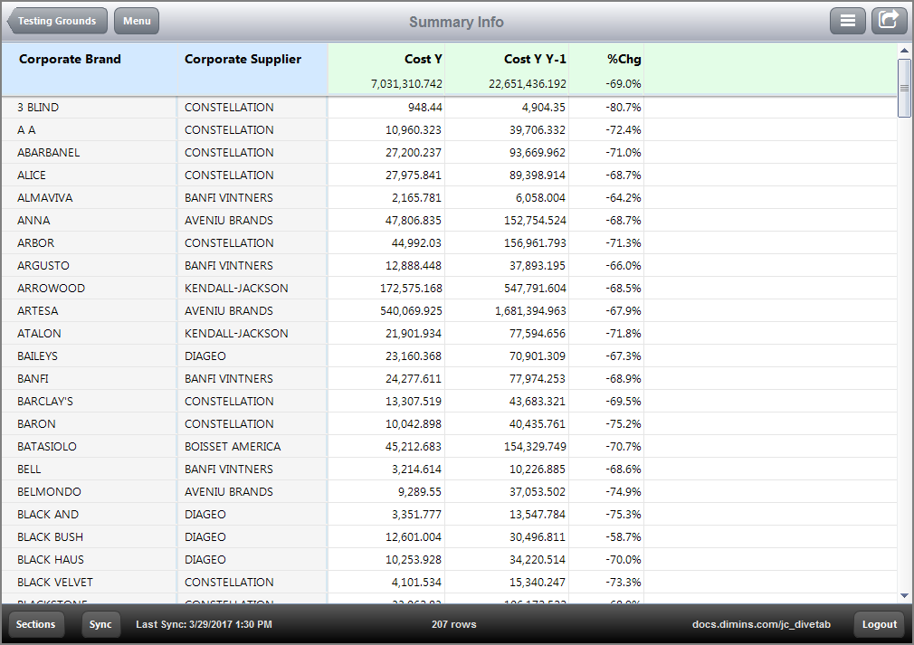914x645 pixels.
Task: Open docs.dimins.com/jc_divetab
Action: pyautogui.click(x=761, y=624)
